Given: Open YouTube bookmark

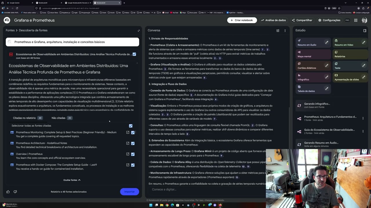Looking at the screenshot, I should click(174, 13).
